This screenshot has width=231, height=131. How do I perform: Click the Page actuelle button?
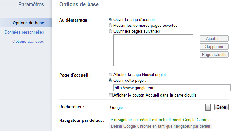214,54
